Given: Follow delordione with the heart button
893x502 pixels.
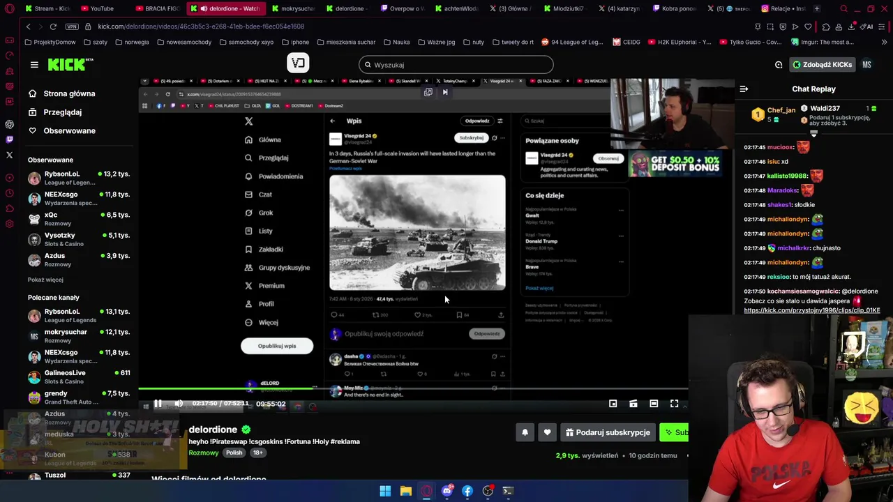Looking at the screenshot, I should tap(547, 432).
